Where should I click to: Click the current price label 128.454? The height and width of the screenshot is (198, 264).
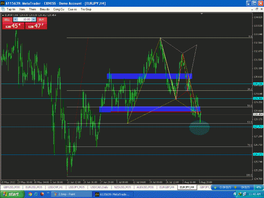[x=258, y=114]
